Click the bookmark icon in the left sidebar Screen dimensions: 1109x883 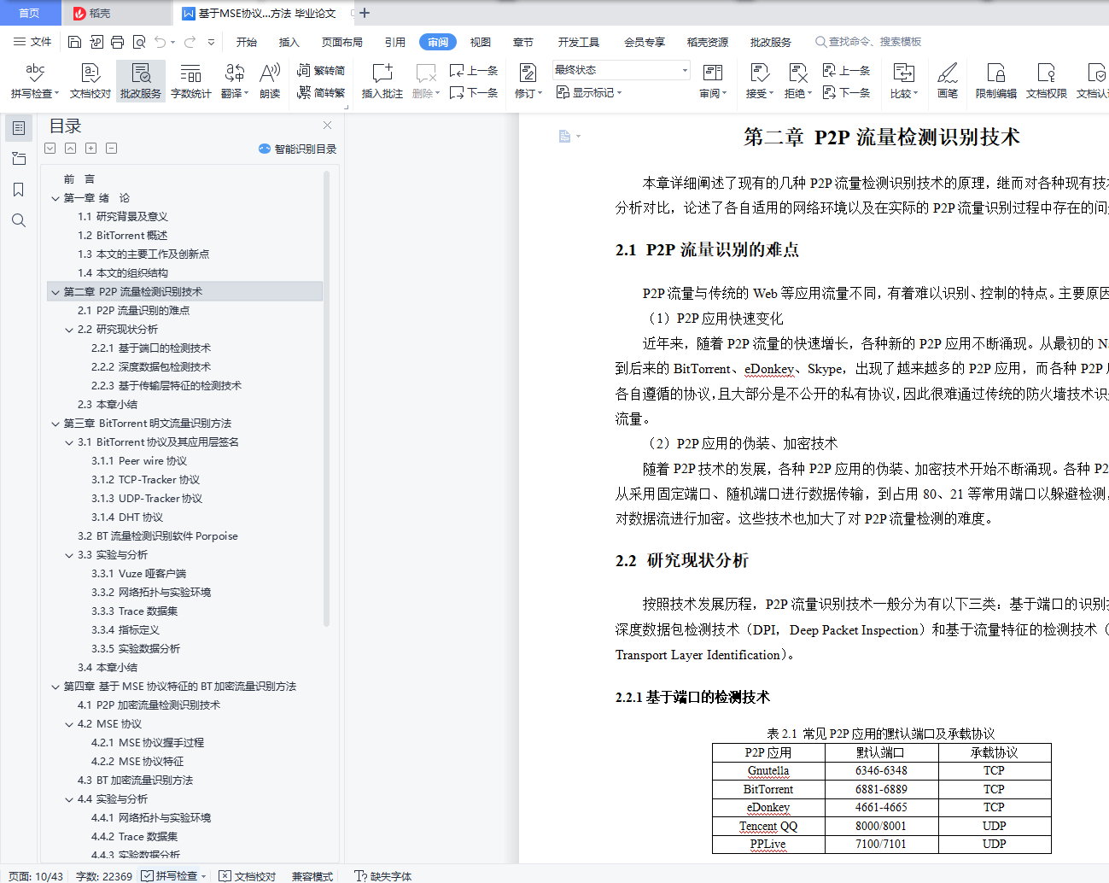click(x=19, y=190)
